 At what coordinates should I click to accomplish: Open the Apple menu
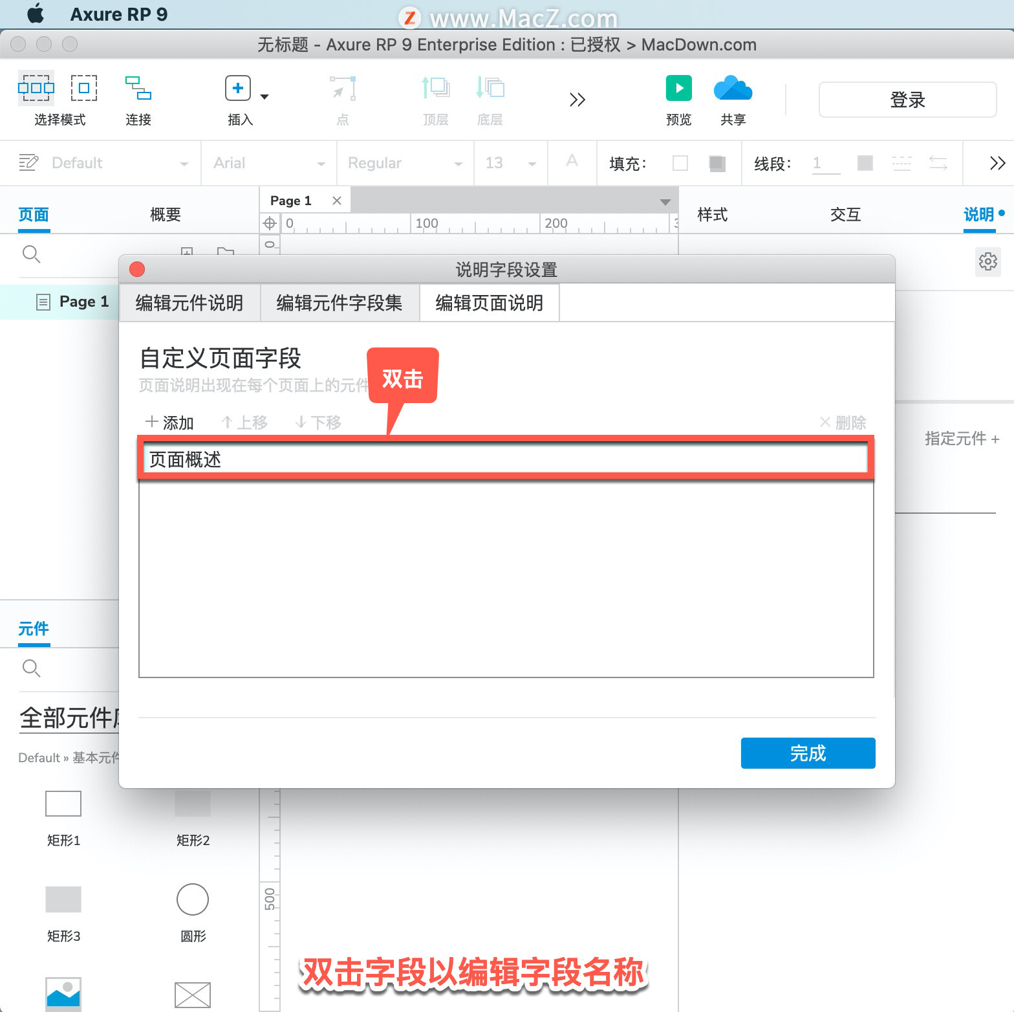point(36,14)
